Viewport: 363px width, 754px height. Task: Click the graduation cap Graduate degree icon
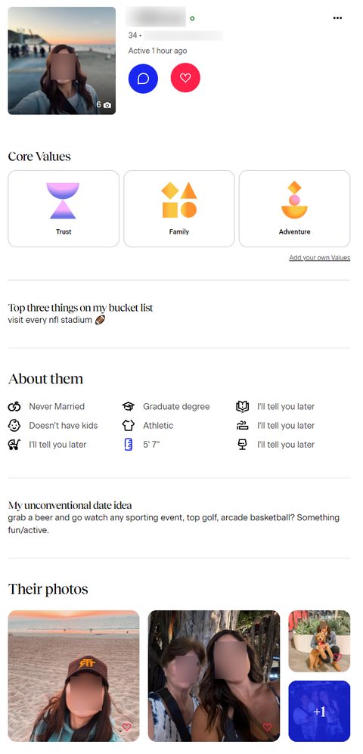pos(129,406)
